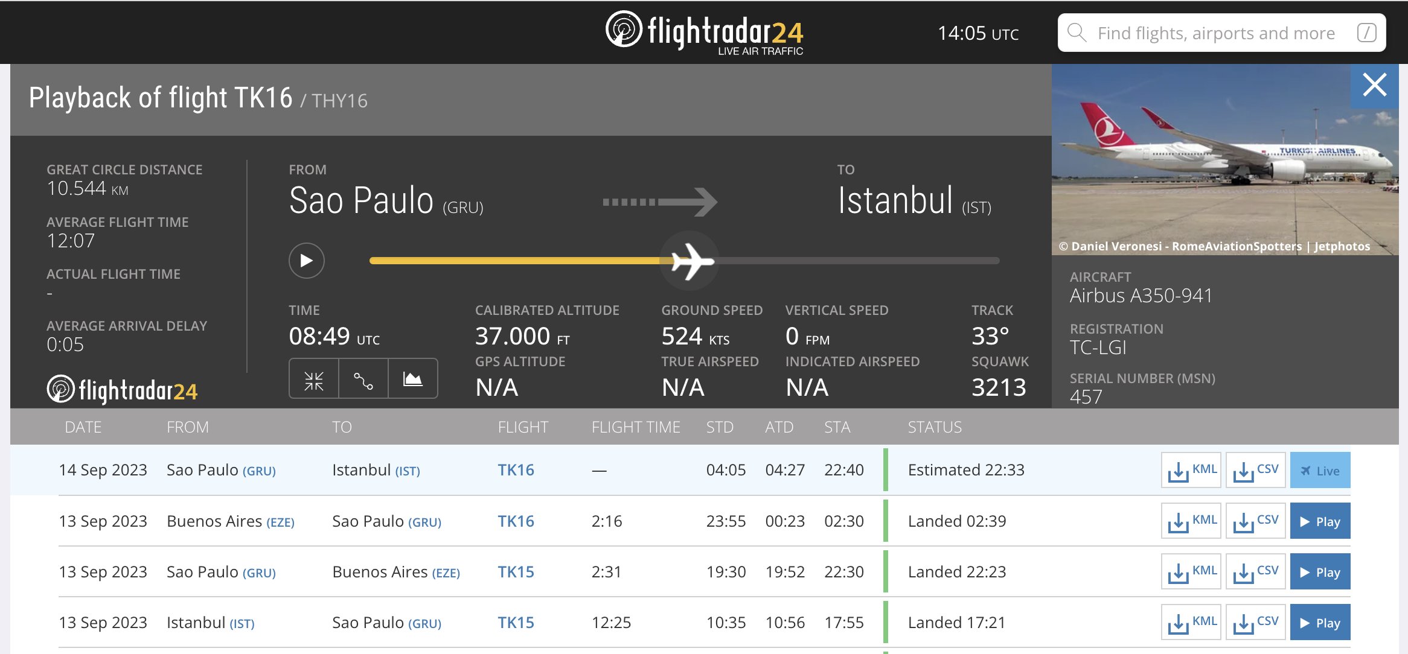
Task: Click GRU airport code in 14 Sep row
Action: click(x=259, y=471)
